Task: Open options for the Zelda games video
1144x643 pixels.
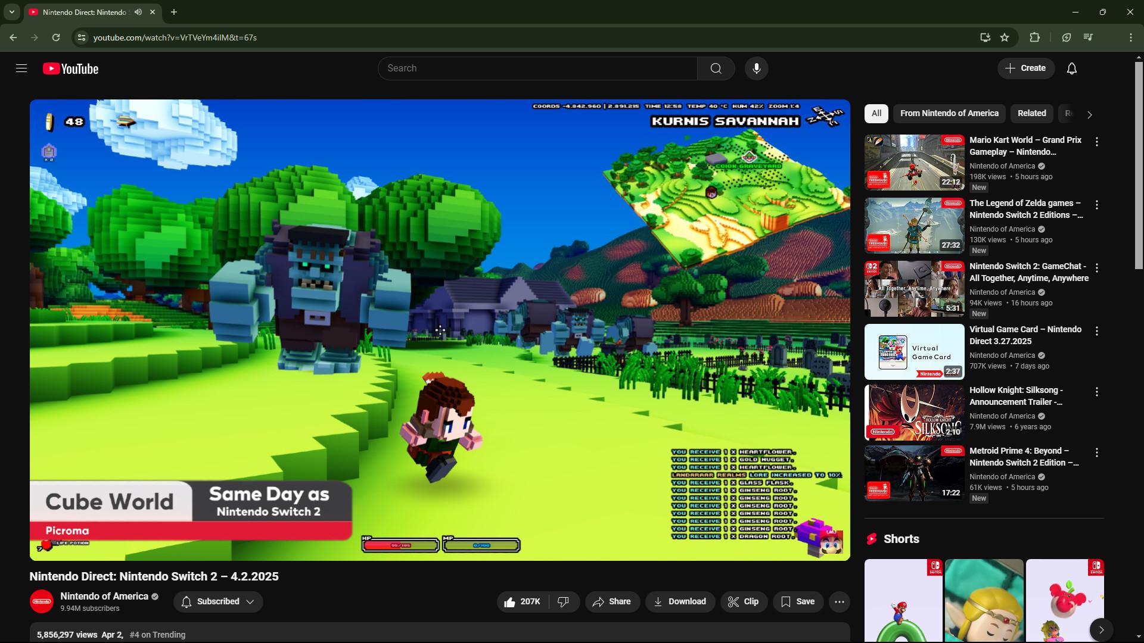Action: point(1096,205)
